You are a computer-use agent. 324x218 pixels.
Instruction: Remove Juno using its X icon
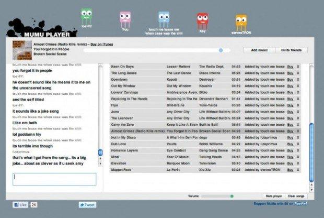point(298,112)
